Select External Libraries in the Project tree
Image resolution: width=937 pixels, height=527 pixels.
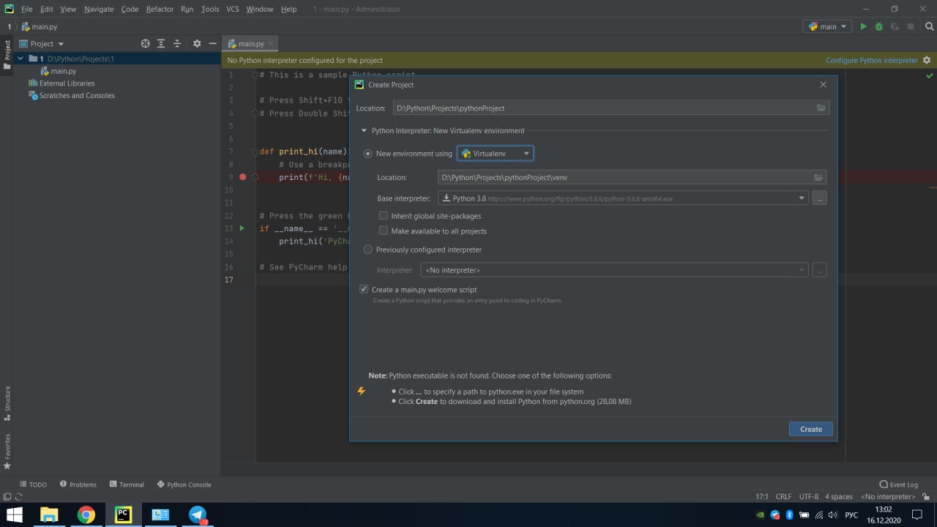click(x=61, y=83)
